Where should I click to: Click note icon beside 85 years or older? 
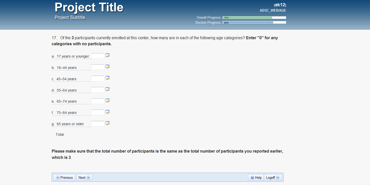108,123
